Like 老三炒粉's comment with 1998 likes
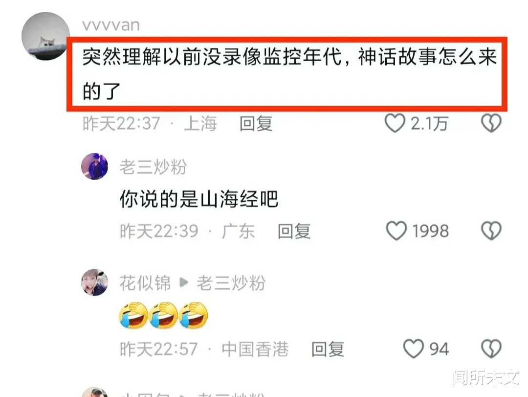528x397 pixels. click(x=396, y=231)
